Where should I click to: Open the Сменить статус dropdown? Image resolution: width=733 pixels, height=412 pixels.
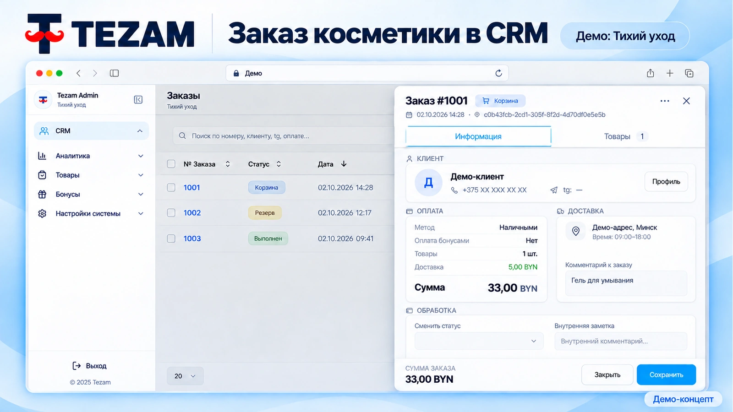point(479,341)
